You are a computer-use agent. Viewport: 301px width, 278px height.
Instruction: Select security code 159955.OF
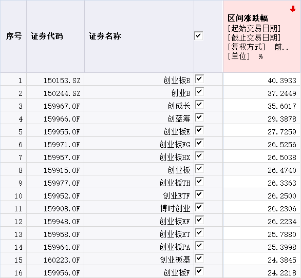(62, 132)
